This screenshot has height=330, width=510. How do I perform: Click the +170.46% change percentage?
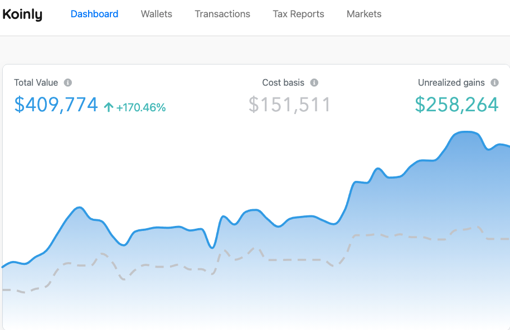(141, 107)
